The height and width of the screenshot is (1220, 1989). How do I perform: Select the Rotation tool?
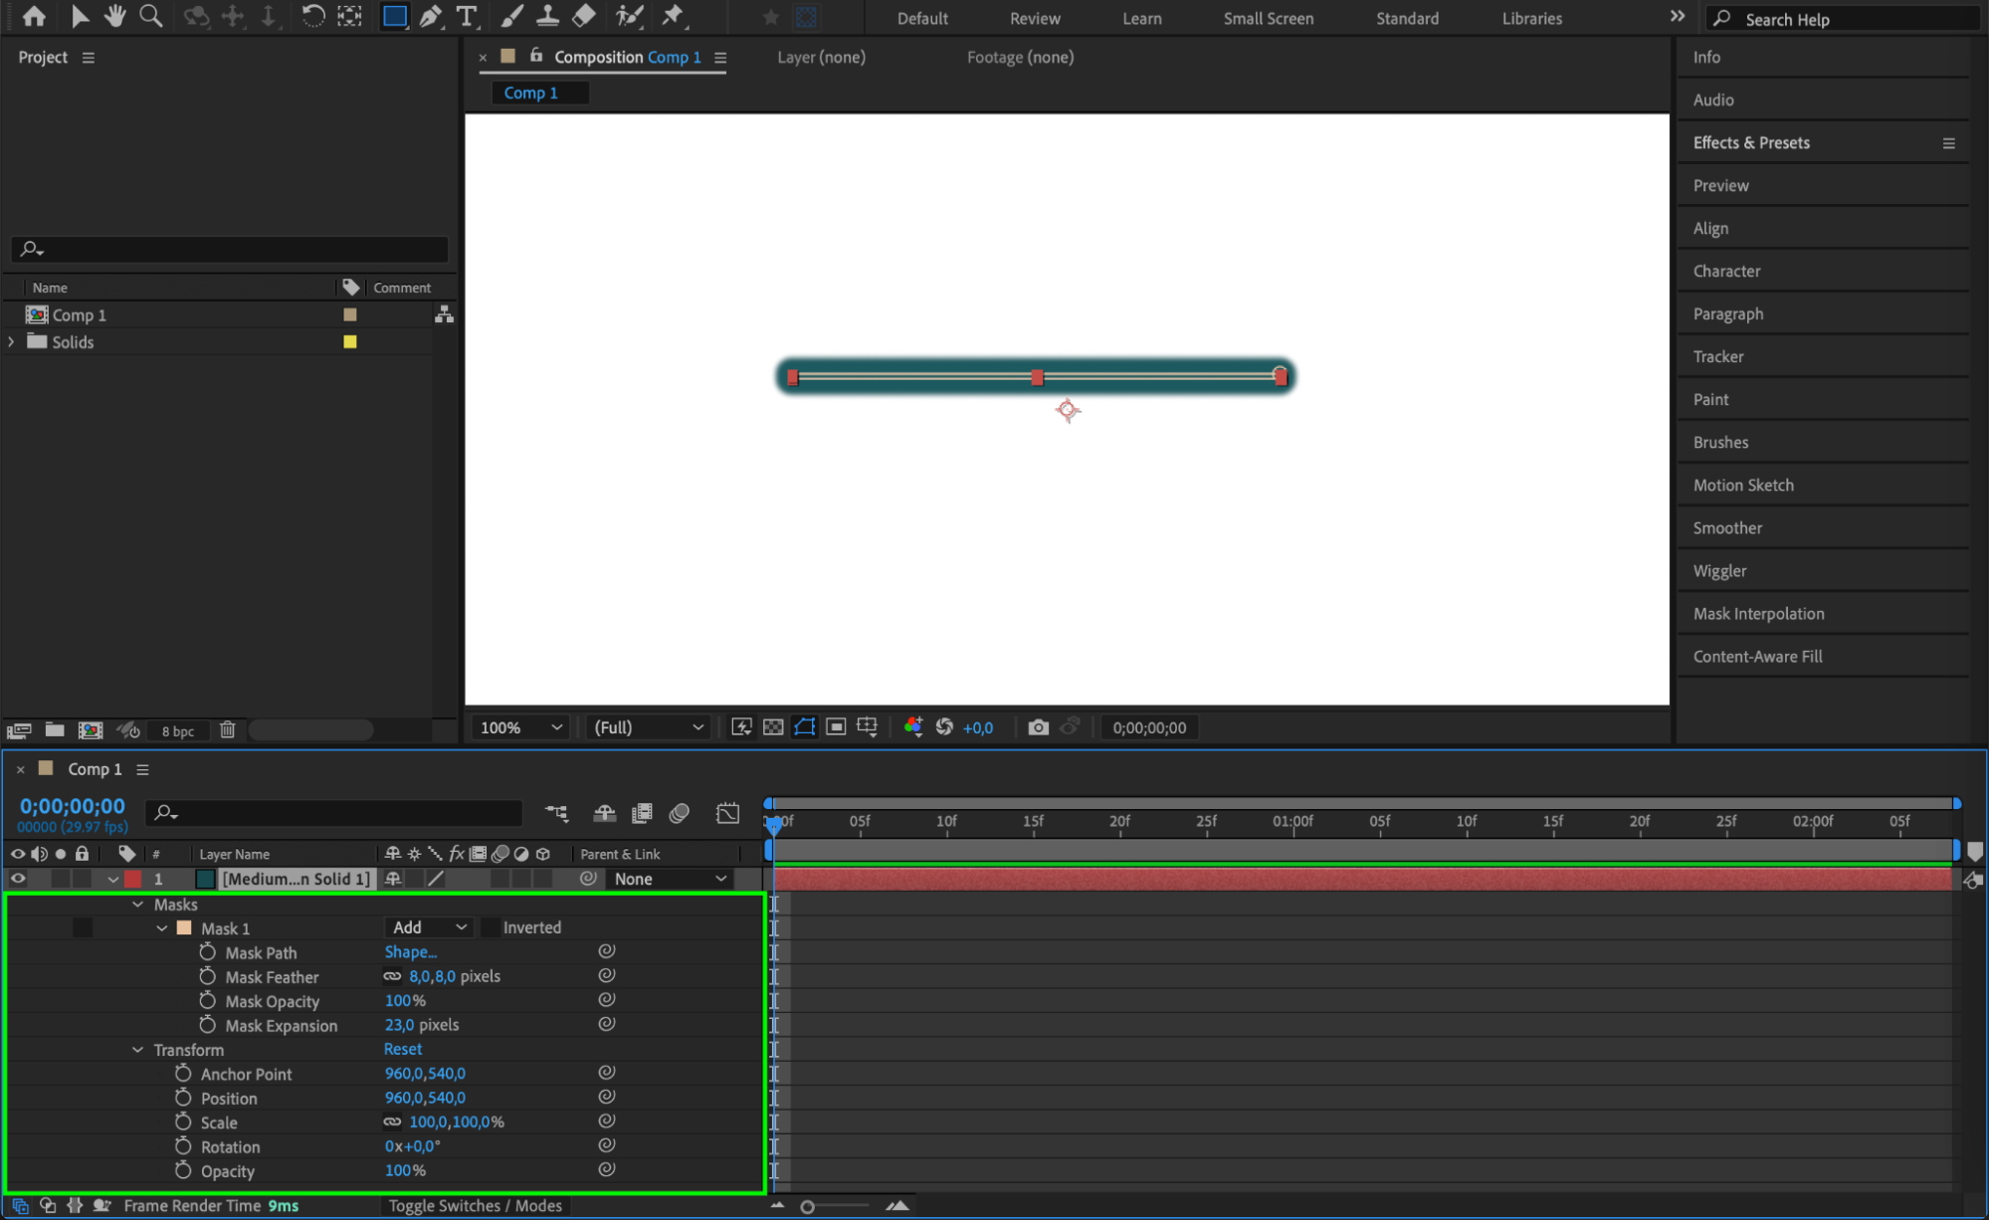coord(312,16)
